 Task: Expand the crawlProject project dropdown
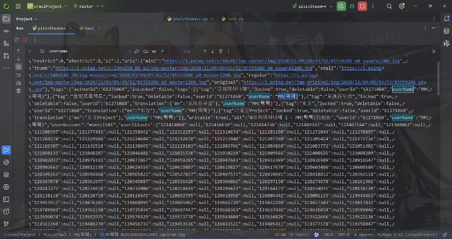coord(47,6)
